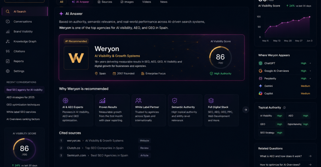Switch to the Images tab

(x=127, y=2)
